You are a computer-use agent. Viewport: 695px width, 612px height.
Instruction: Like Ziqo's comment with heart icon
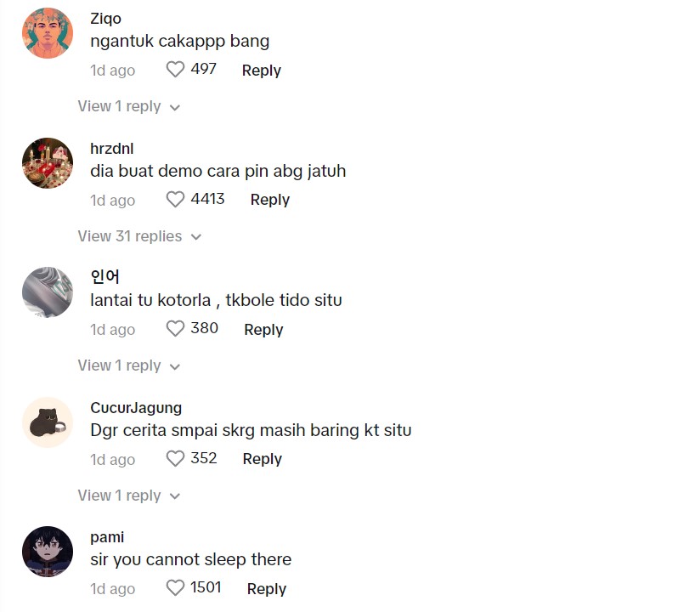tap(175, 70)
